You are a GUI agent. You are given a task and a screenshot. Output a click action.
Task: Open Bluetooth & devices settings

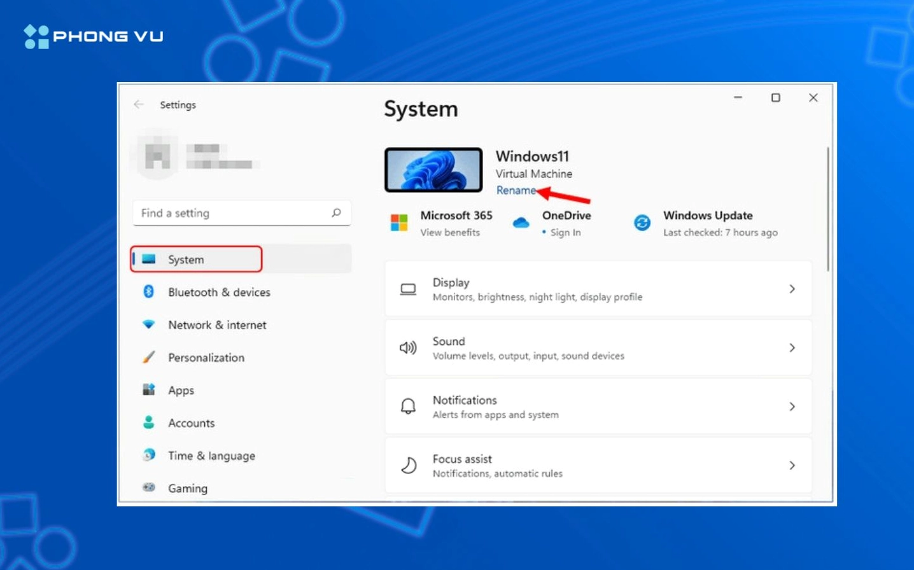(220, 292)
